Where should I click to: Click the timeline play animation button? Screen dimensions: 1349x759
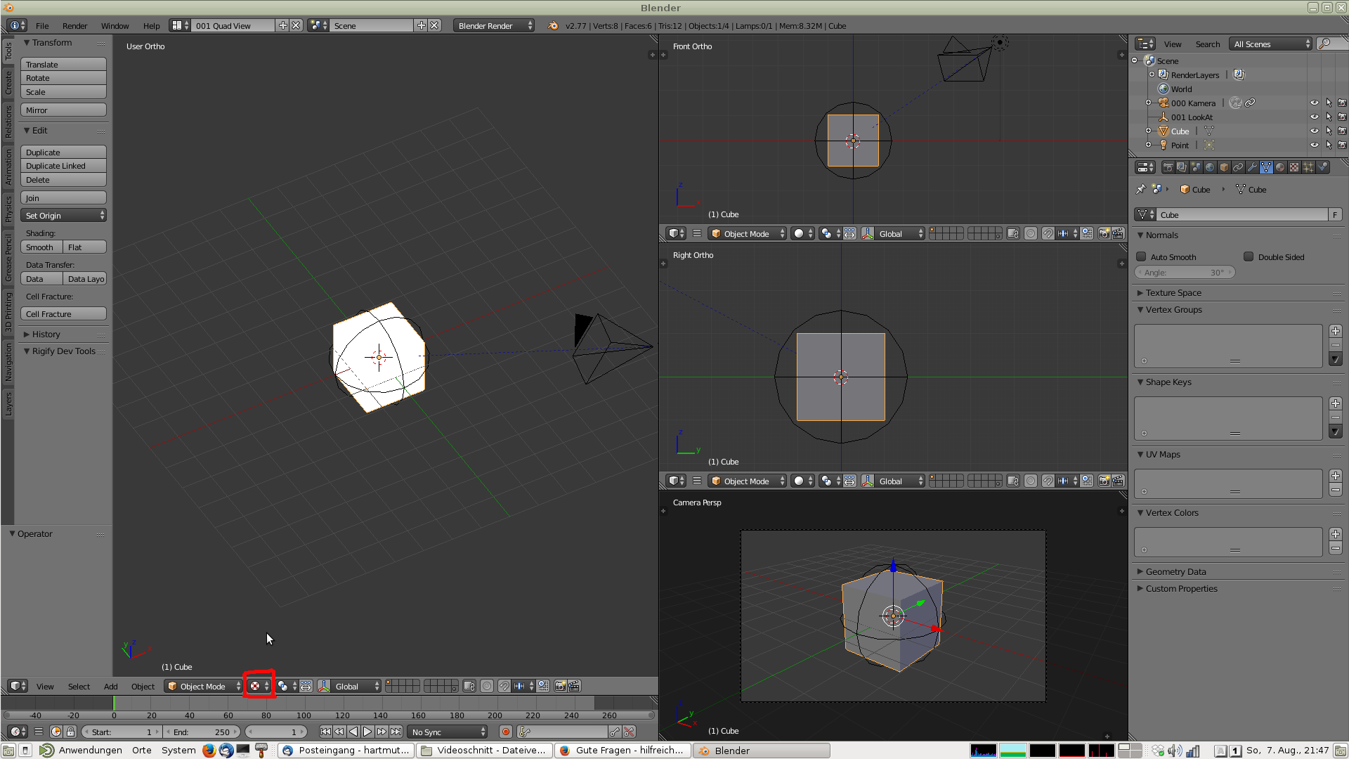tap(367, 732)
